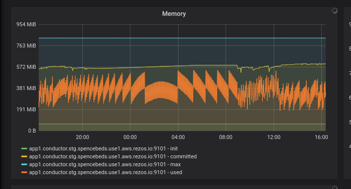Click the 191 MiB y-axis label

pyautogui.click(x=26, y=109)
